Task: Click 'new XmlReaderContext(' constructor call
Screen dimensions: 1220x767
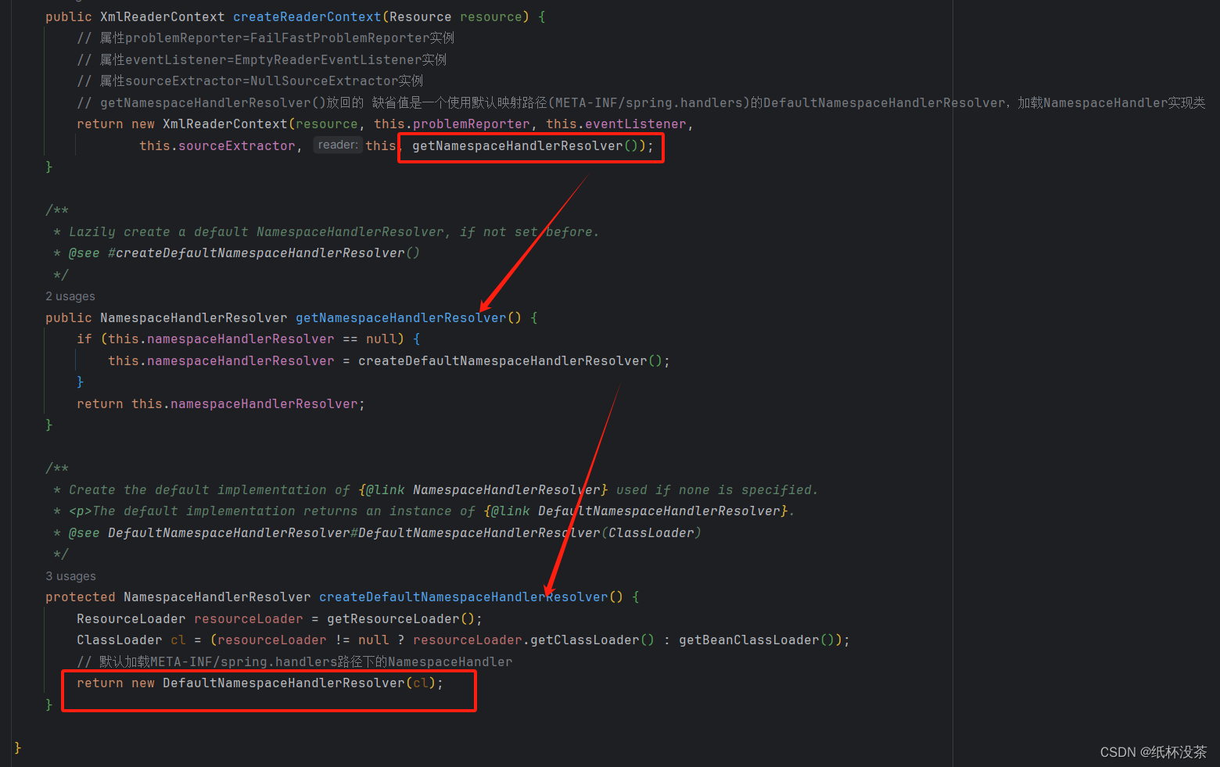Action: pos(213,124)
